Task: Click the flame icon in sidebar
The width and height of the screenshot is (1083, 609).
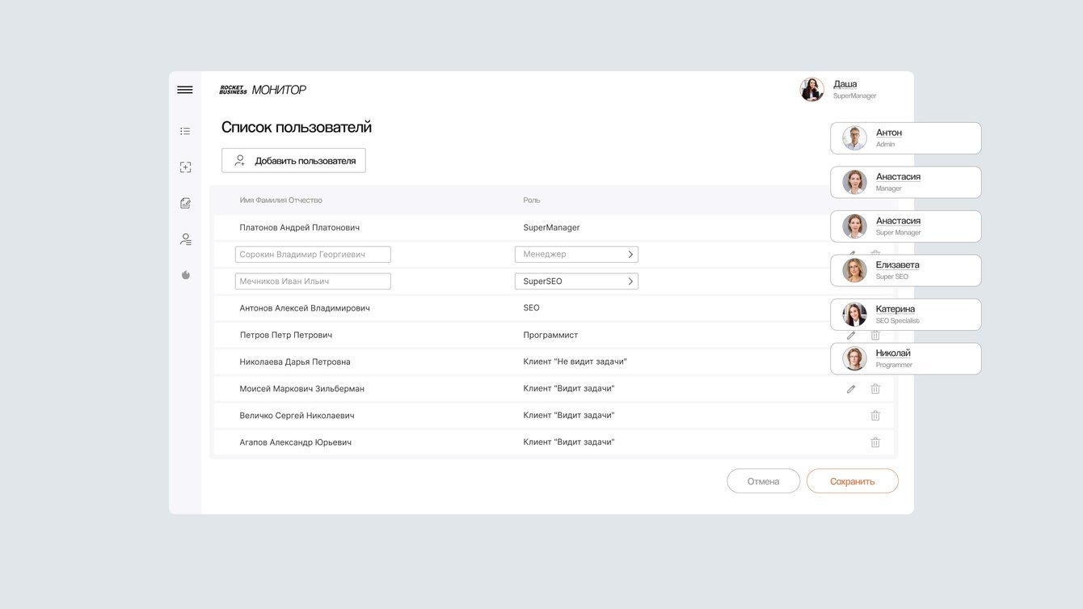Action: pyautogui.click(x=185, y=275)
